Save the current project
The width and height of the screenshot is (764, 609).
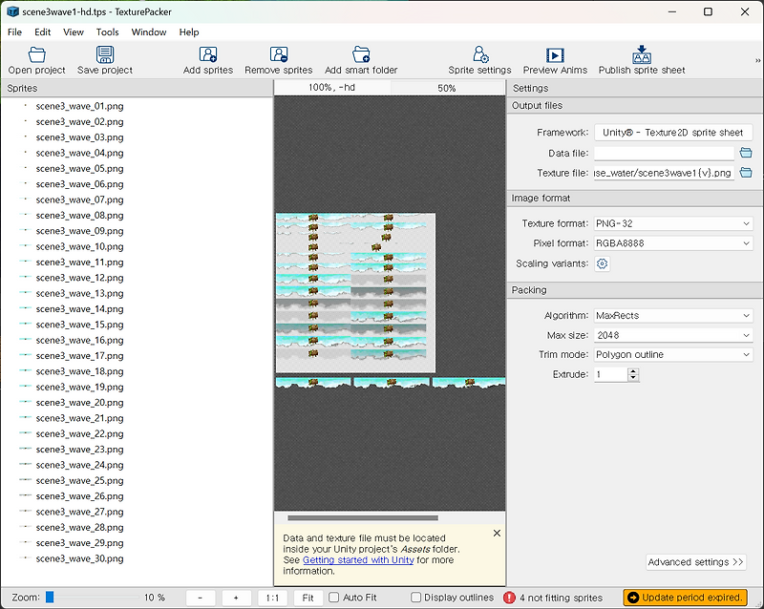point(104,58)
